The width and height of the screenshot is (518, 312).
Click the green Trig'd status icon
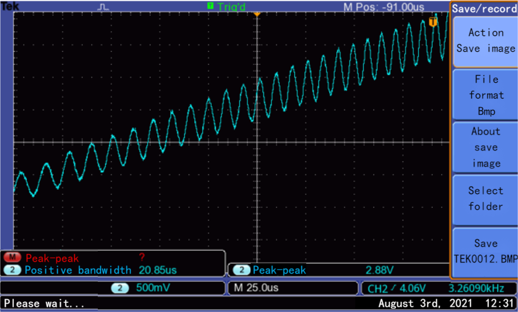pos(210,6)
